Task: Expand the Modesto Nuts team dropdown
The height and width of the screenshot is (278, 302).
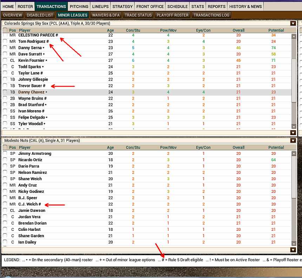Action: tap(293, 140)
